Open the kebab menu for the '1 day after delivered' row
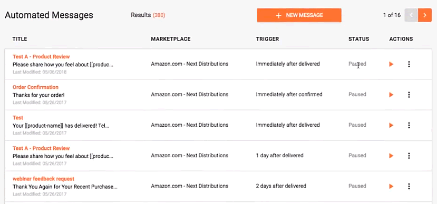Image resolution: width=437 pixels, height=204 pixels. tap(409, 156)
